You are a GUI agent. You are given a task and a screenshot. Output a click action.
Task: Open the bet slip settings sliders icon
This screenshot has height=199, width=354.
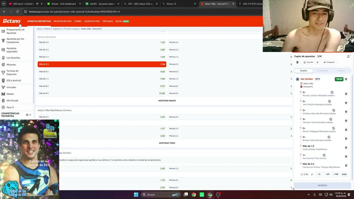tap(348, 56)
